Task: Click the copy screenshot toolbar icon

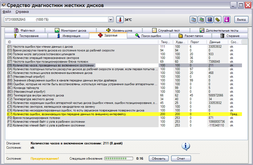Action: [201, 20]
